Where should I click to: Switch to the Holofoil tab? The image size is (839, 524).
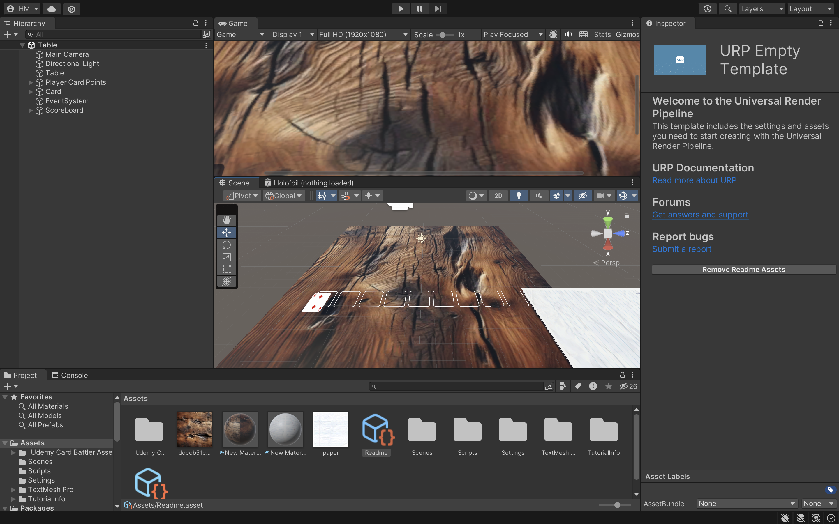pyautogui.click(x=309, y=183)
